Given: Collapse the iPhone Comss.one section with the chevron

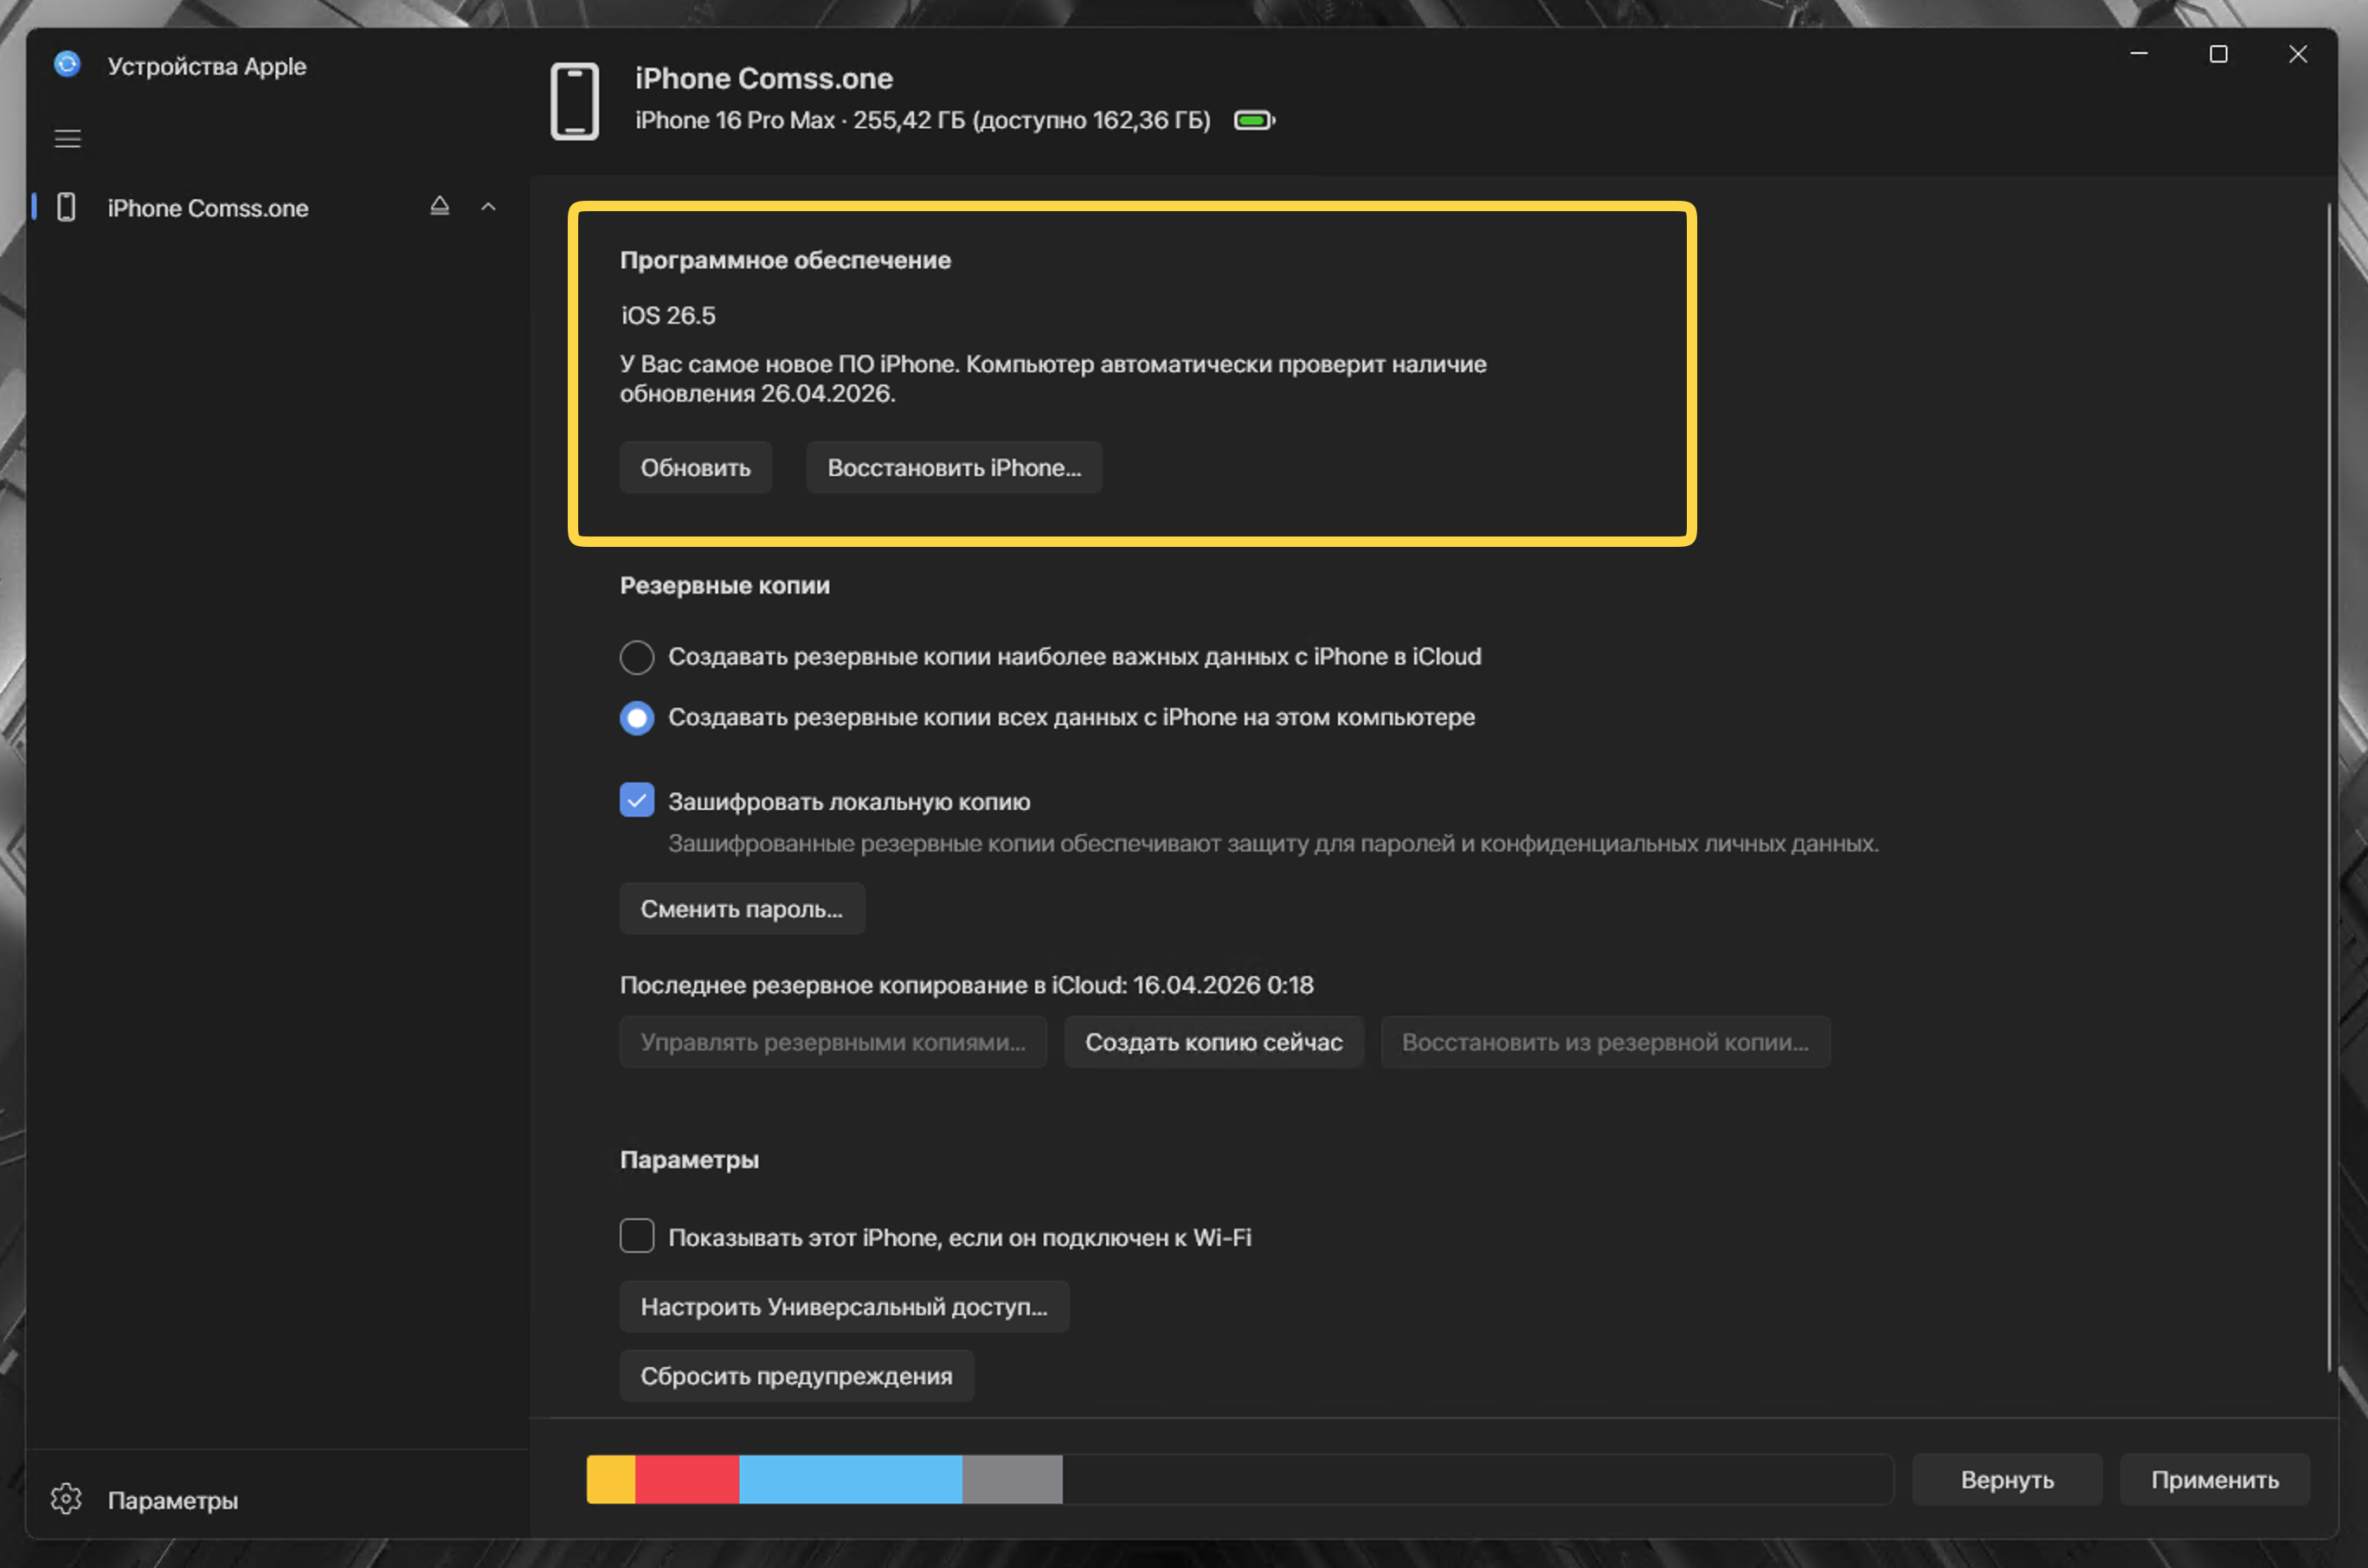Looking at the screenshot, I should pyautogui.click(x=488, y=206).
